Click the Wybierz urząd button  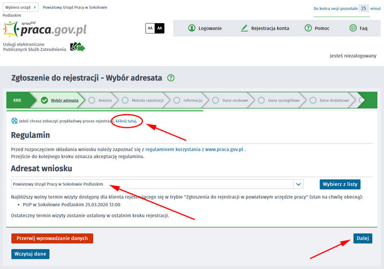coord(21,7)
